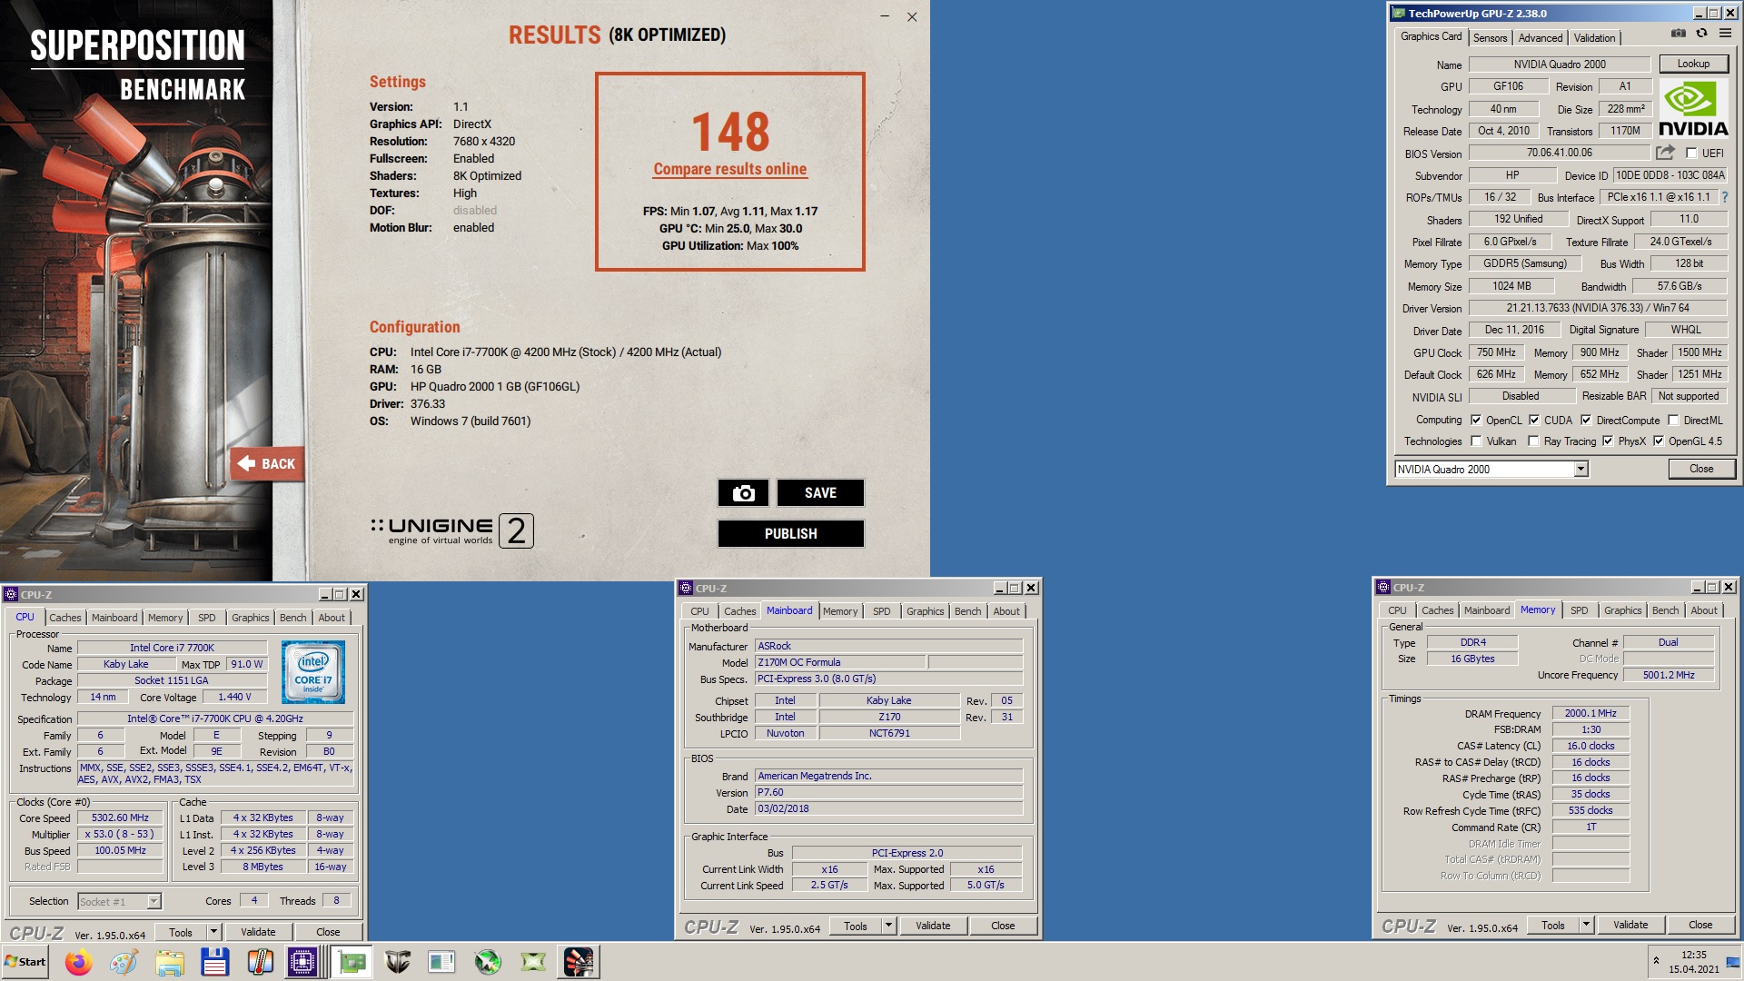Toggle the Ray Tracing checkbox

(1534, 441)
